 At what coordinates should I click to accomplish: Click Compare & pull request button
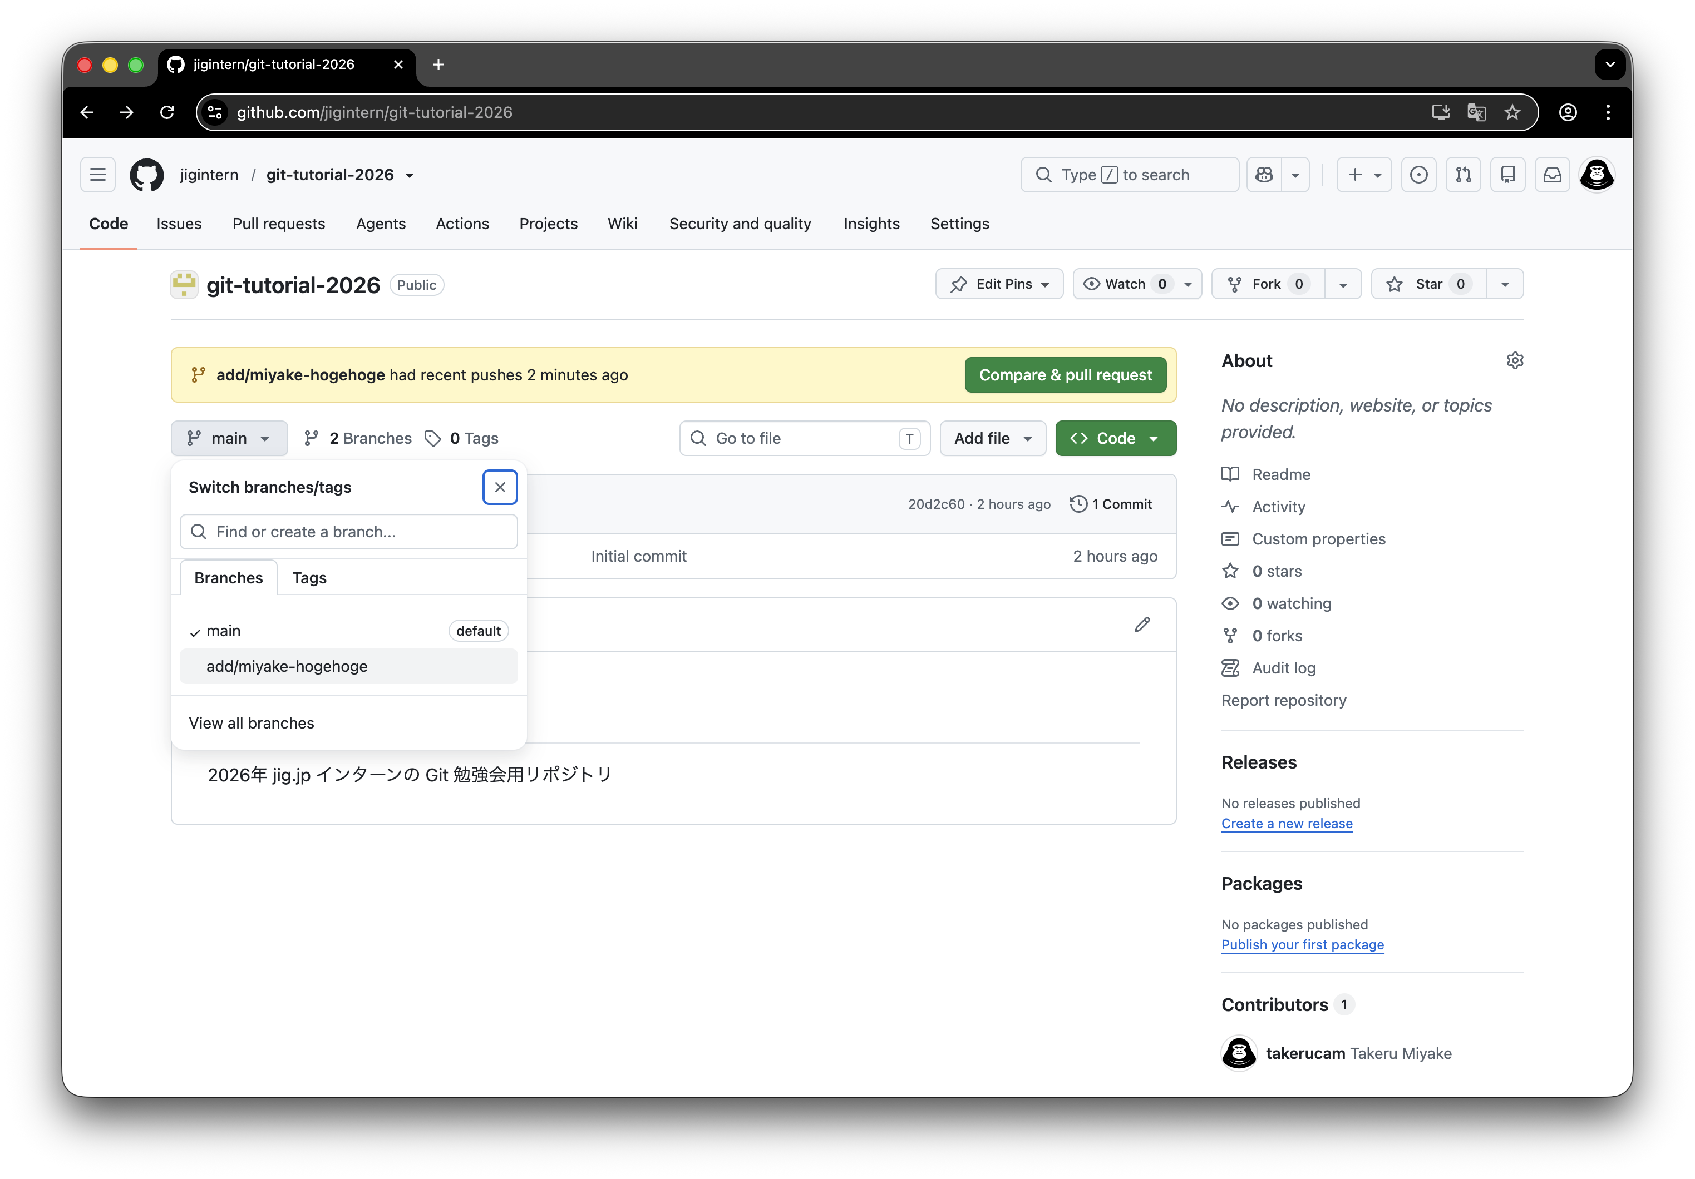point(1065,375)
